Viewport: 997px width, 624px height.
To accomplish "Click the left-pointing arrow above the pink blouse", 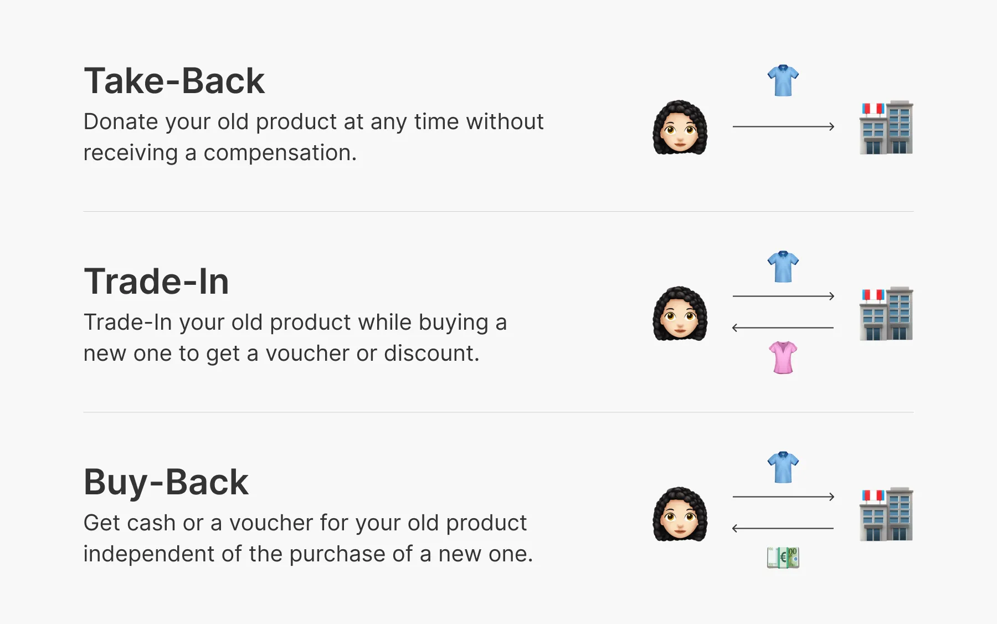I will pyautogui.click(x=783, y=328).
